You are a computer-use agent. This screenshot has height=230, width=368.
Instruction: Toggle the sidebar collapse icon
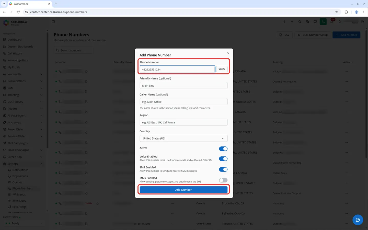click(x=53, y=22)
